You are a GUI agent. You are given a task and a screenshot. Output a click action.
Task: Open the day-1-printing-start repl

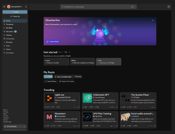point(68,77)
